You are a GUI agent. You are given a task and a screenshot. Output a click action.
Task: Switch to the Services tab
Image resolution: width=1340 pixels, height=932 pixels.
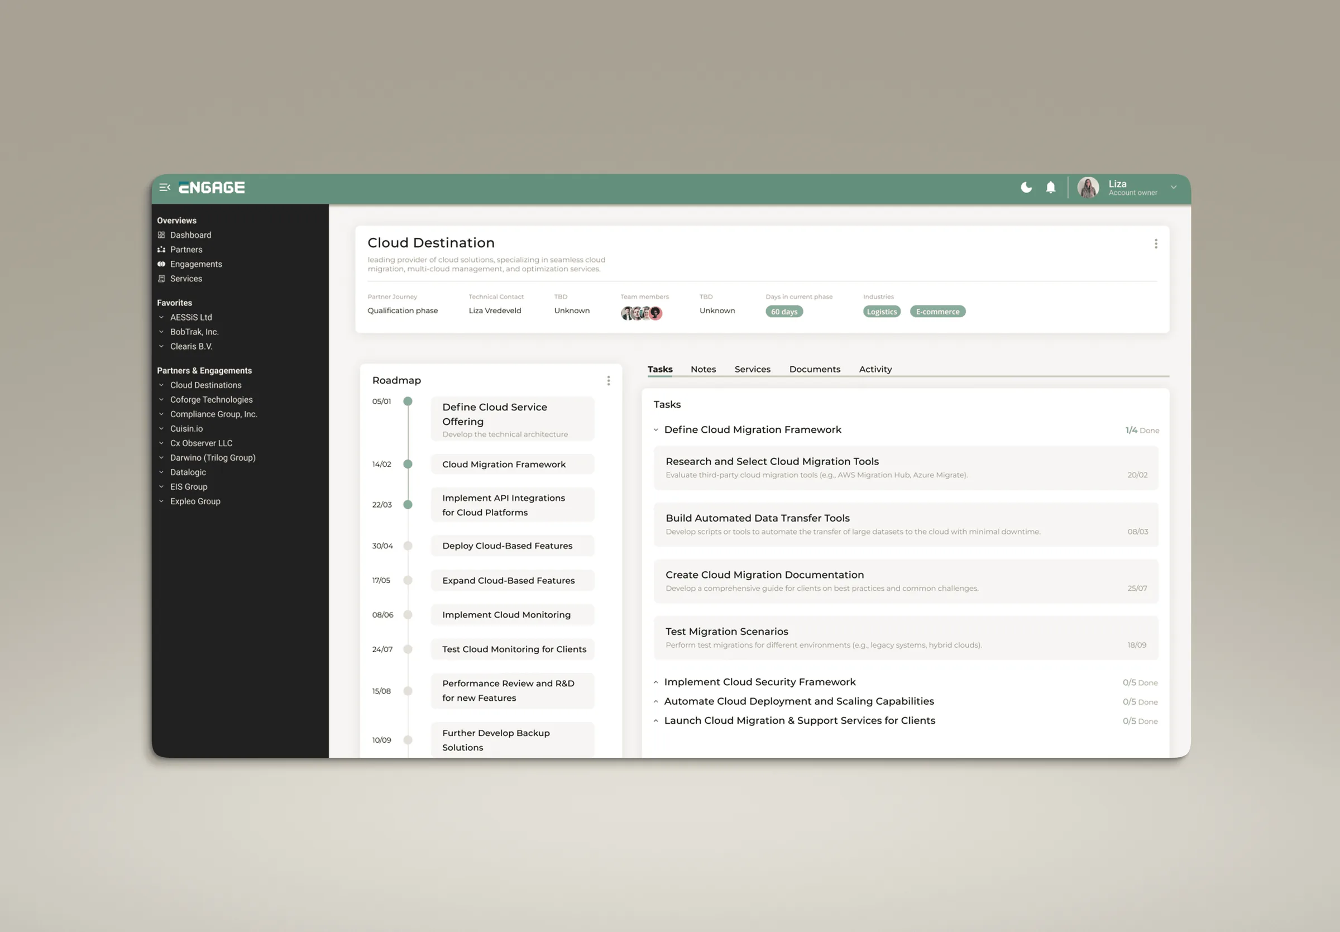pyautogui.click(x=752, y=370)
